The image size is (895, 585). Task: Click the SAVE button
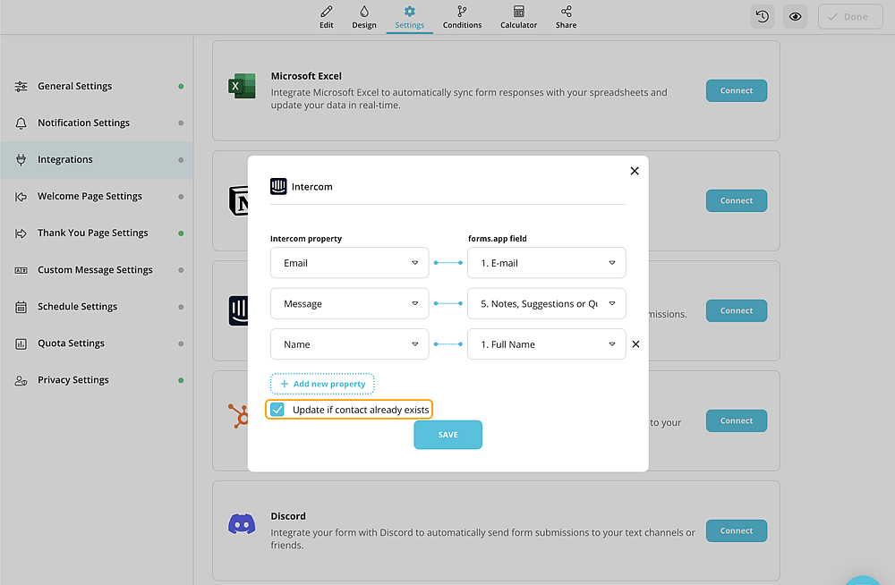[448, 435]
